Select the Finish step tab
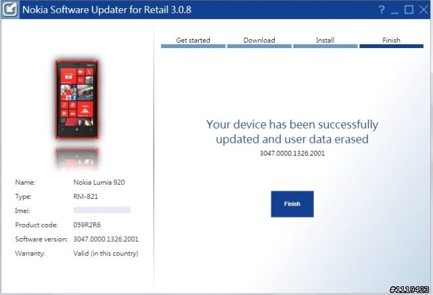Viewport: 433px width, 295px height. point(391,42)
